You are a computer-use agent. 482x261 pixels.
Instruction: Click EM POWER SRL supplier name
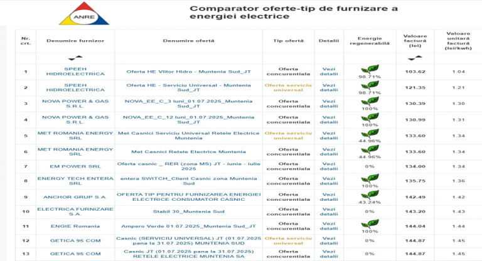pyautogui.click(x=75, y=166)
